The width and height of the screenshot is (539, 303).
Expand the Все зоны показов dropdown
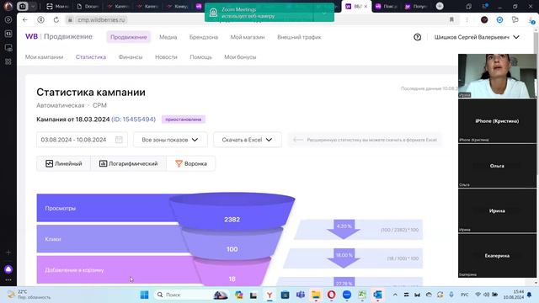170,140
